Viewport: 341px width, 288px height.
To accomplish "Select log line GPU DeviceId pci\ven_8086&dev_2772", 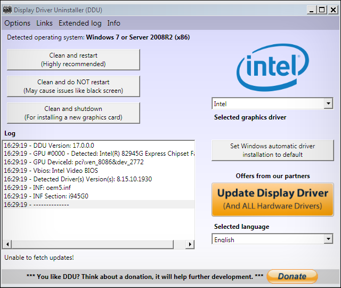I will (99, 162).
